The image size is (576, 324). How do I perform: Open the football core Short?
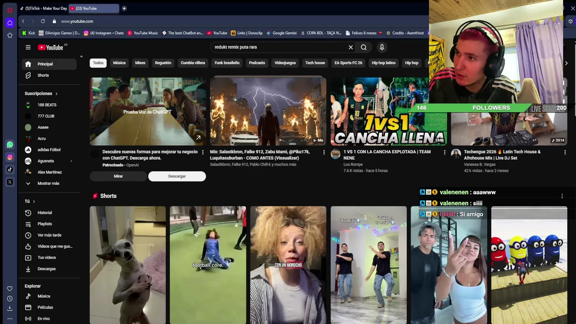coord(208,265)
